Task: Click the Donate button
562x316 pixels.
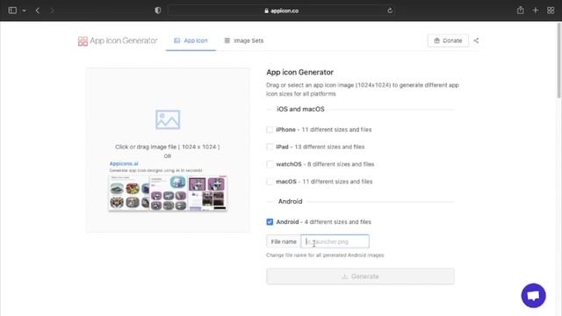Action: click(x=448, y=40)
